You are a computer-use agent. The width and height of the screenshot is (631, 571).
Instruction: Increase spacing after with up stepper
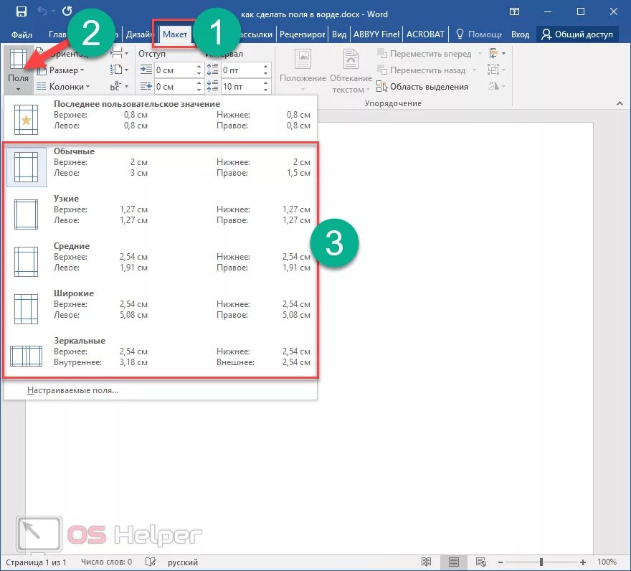[265, 83]
